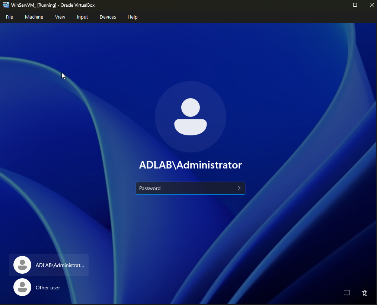Select ADLAB\Administrator account in user list
377x305 pixels.
[x=49, y=265]
